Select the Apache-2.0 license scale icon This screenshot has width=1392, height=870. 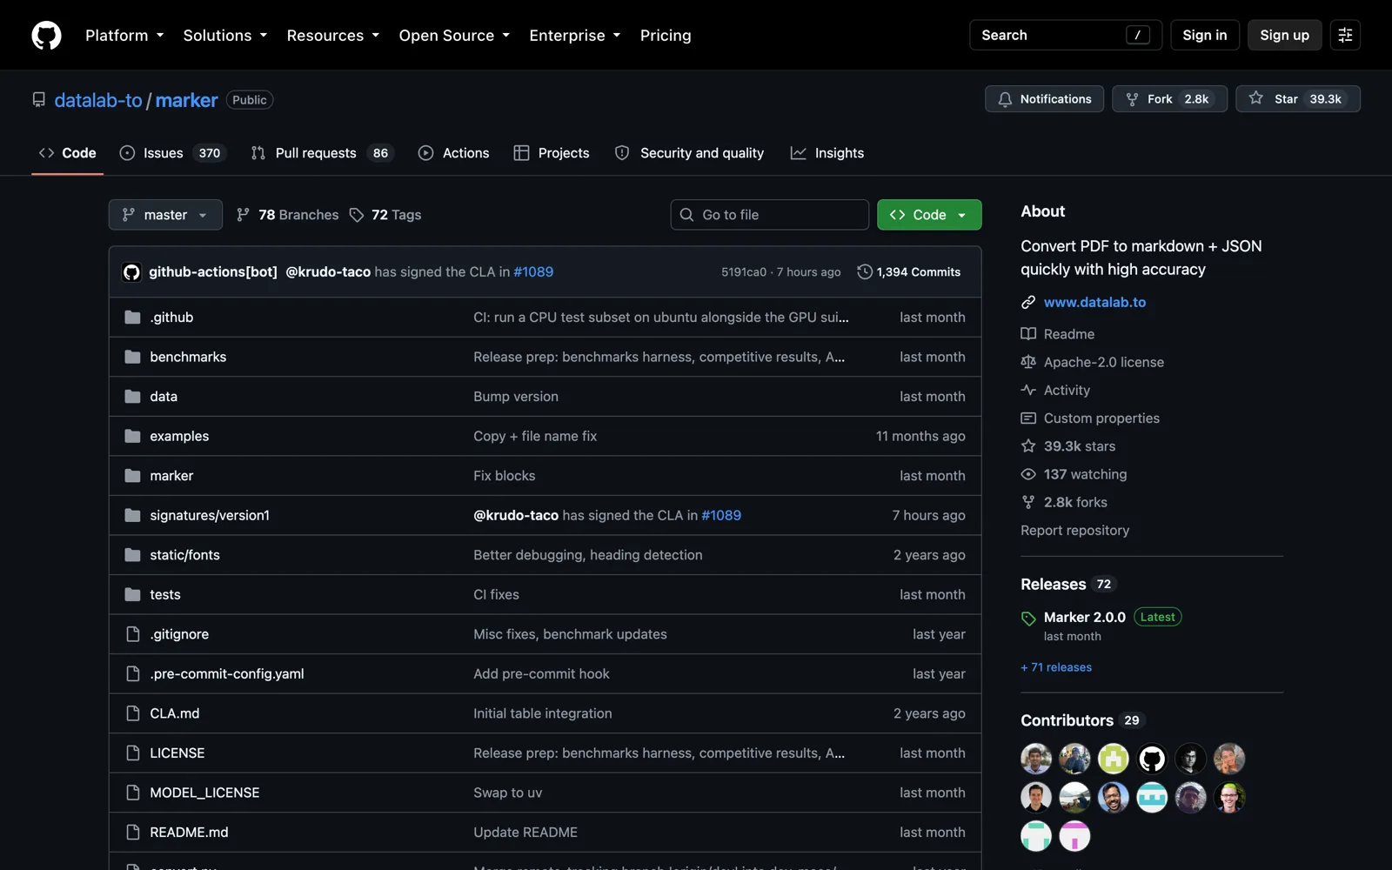pyautogui.click(x=1028, y=362)
